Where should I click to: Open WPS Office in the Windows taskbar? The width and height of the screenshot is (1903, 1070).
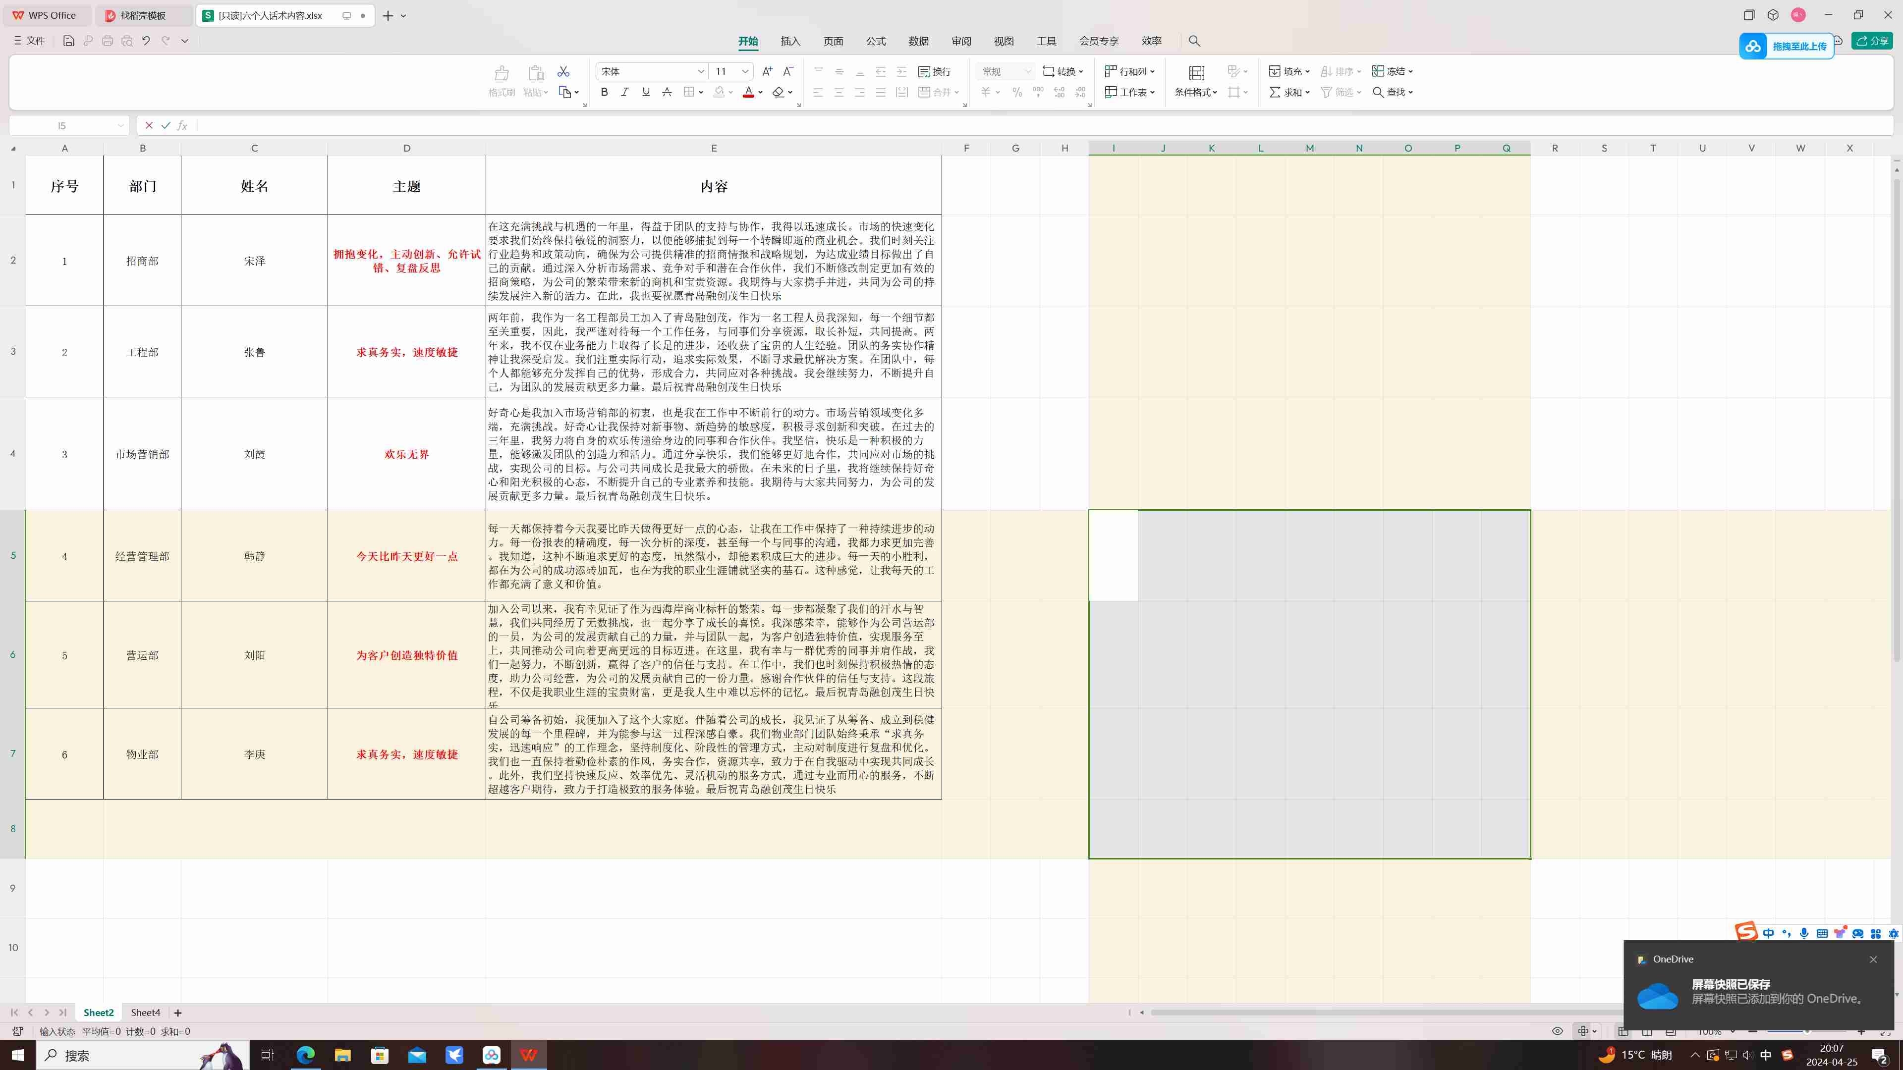tap(528, 1055)
